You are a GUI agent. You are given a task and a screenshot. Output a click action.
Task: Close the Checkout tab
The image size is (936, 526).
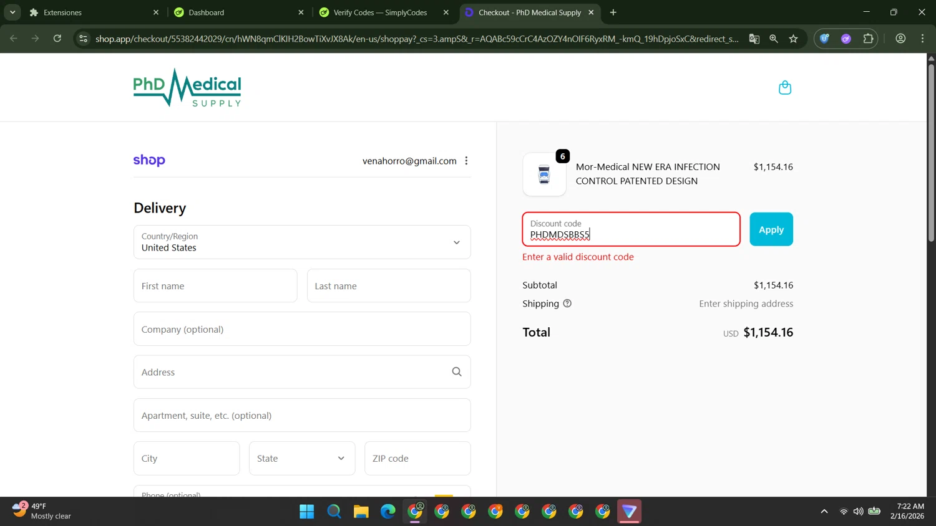pyautogui.click(x=591, y=12)
